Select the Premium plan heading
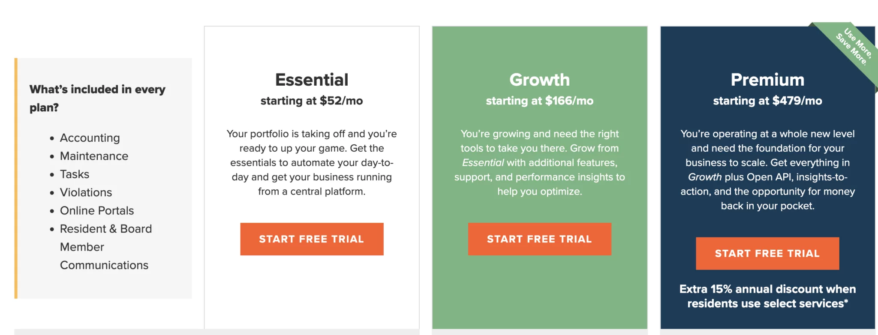 point(767,80)
